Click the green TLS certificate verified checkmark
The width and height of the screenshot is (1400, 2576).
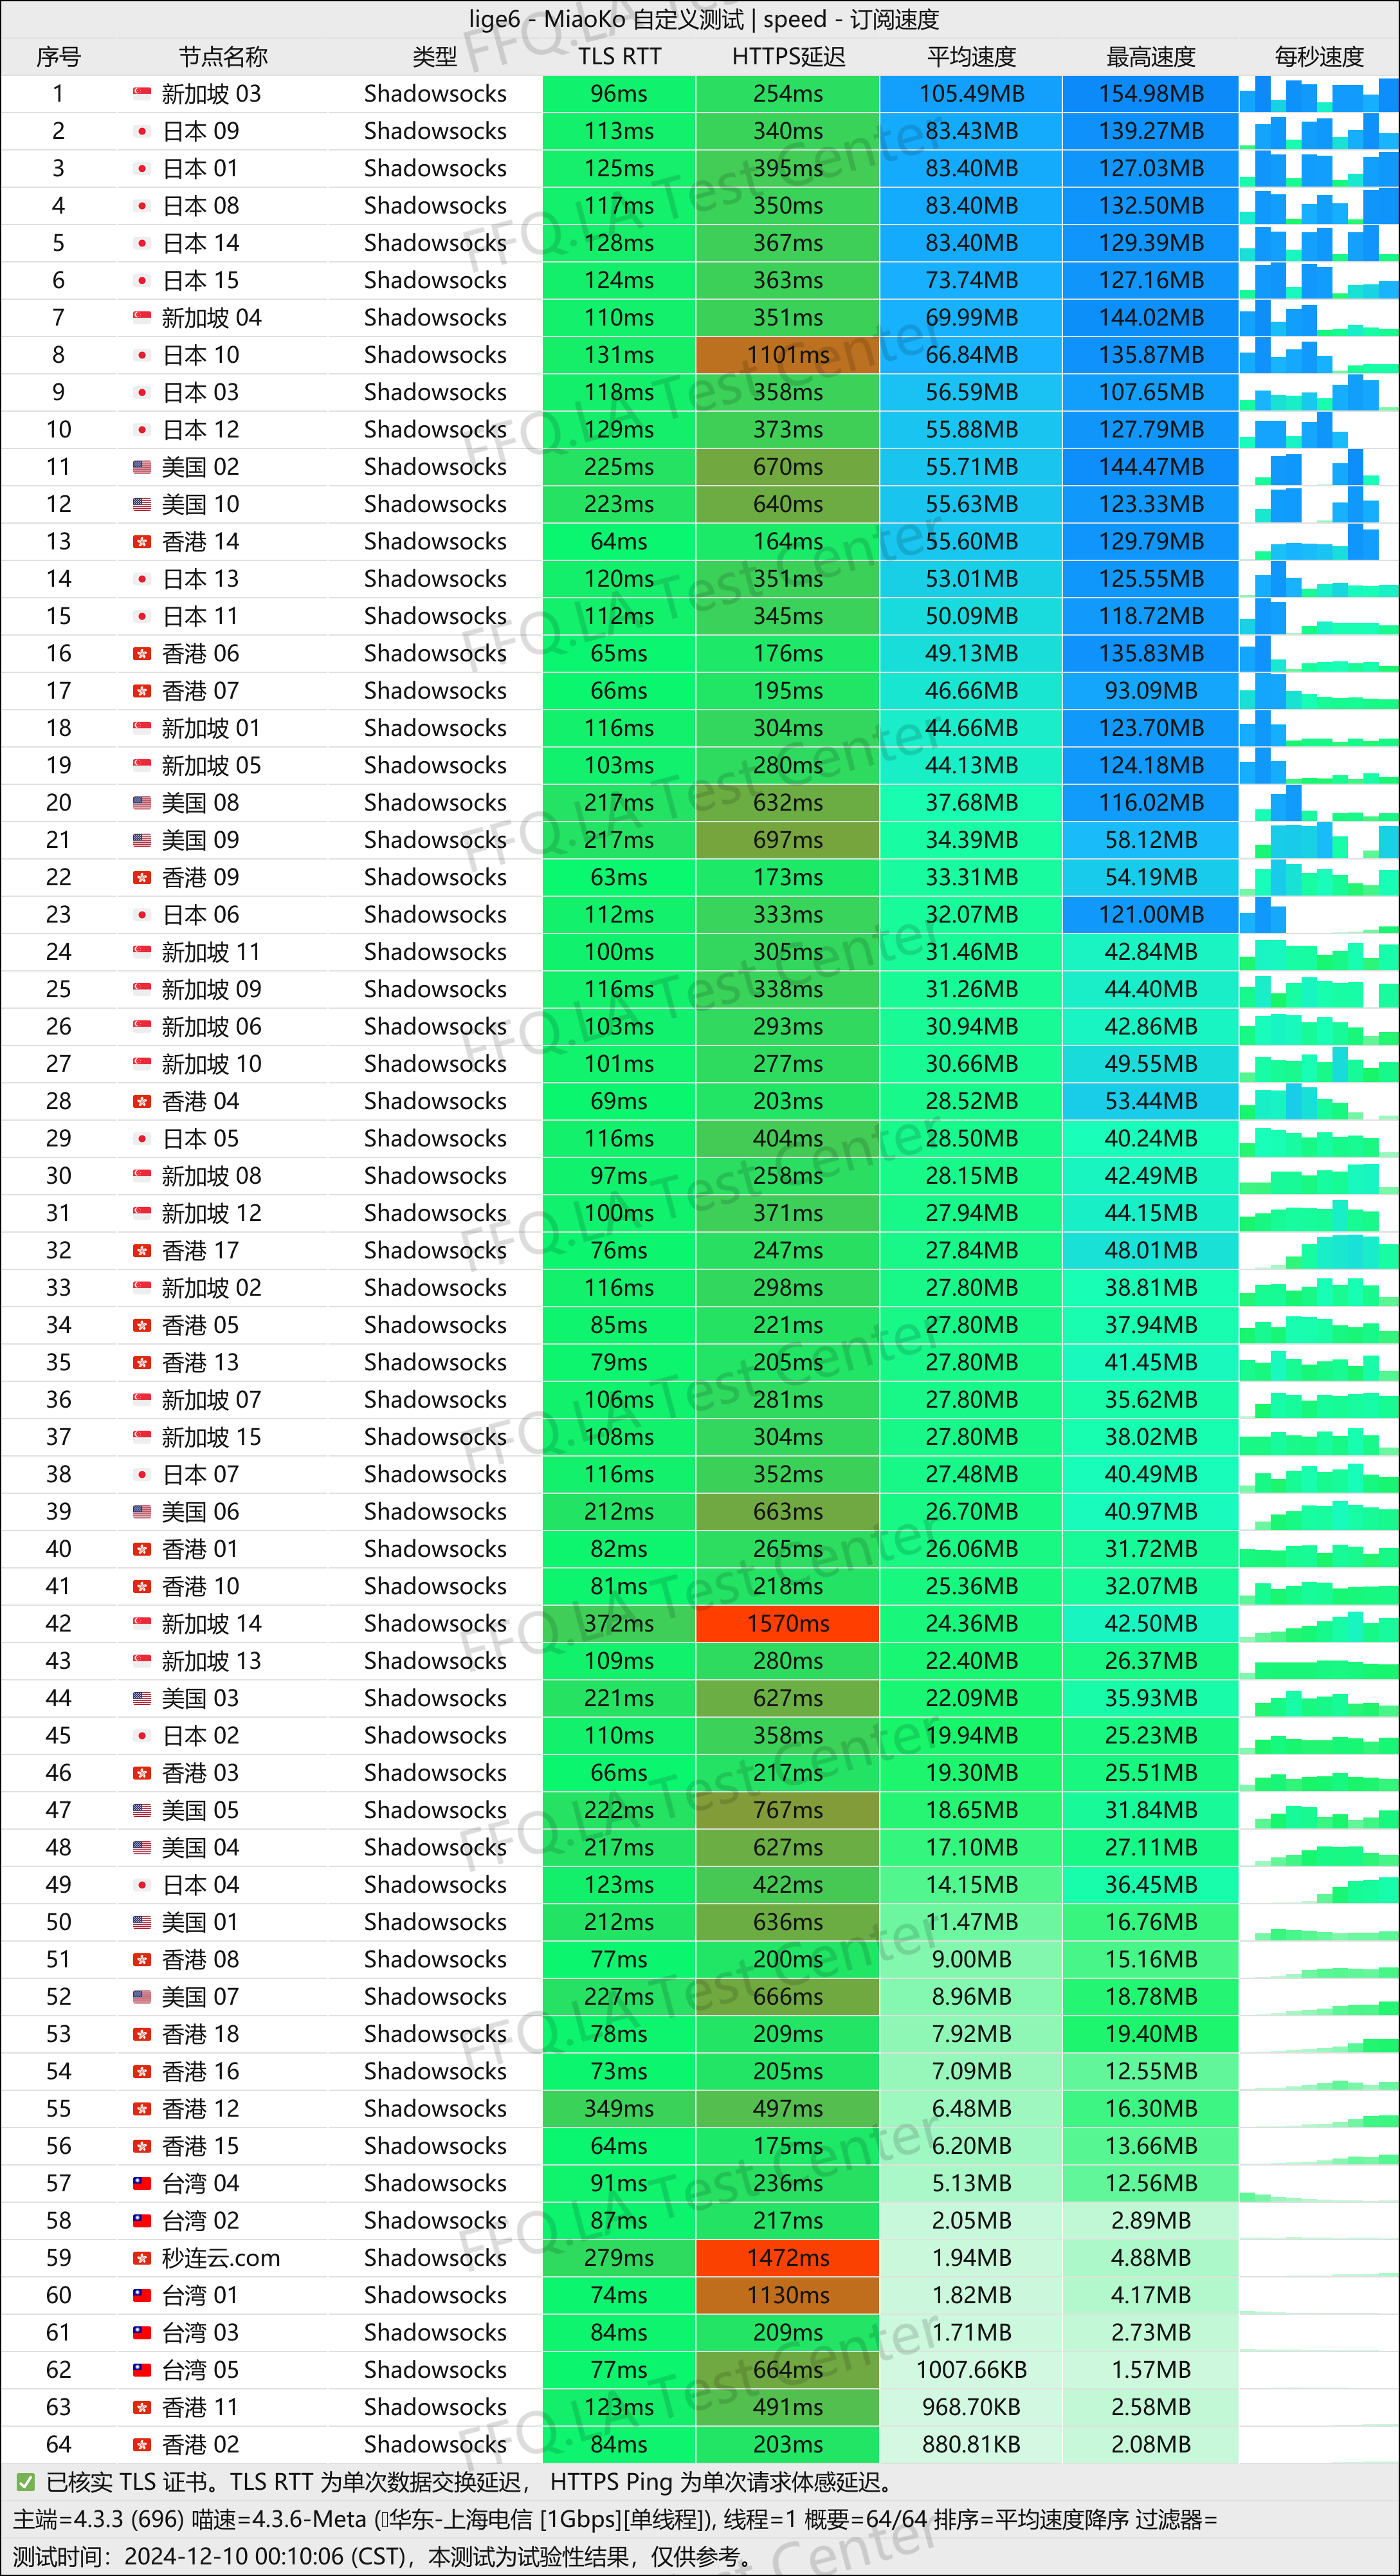click(x=26, y=2483)
